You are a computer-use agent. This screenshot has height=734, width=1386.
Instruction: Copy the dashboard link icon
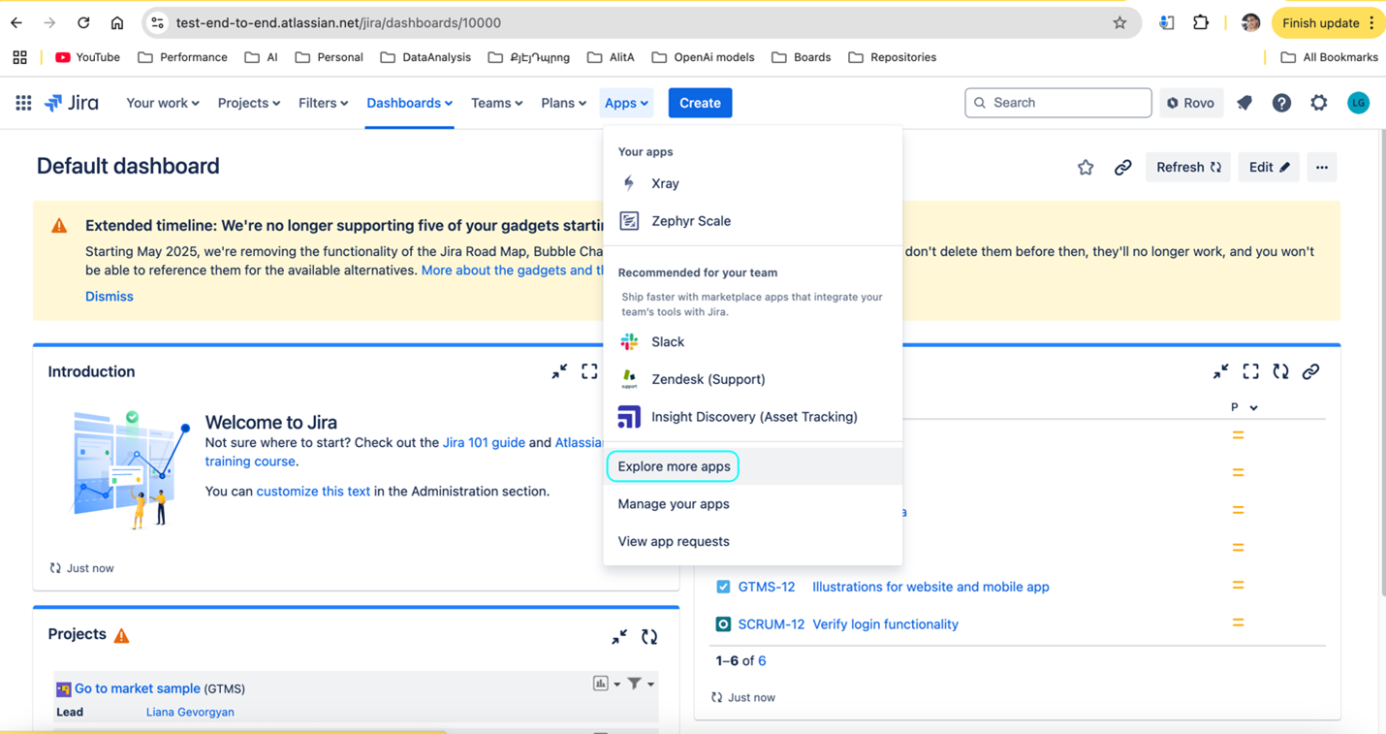[x=1122, y=168]
